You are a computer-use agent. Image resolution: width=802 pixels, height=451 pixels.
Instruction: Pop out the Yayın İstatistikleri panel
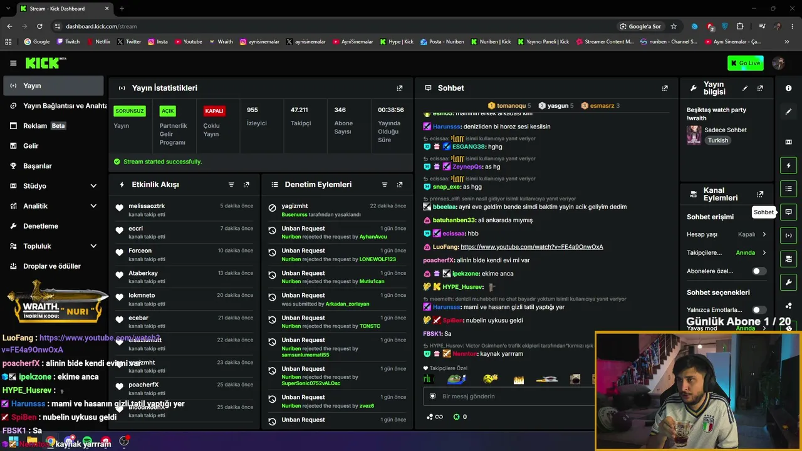pos(400,88)
